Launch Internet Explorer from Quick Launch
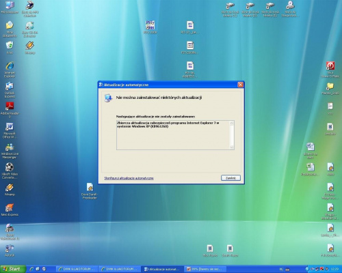Viewport: 342px width, 273px height. [31, 269]
